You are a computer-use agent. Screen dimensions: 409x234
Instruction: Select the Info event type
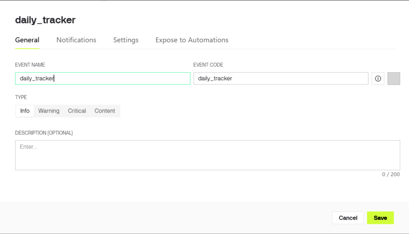coord(25,111)
